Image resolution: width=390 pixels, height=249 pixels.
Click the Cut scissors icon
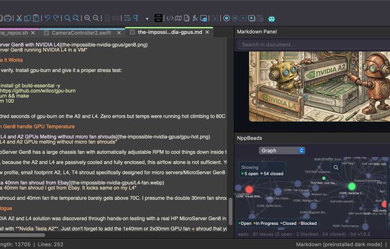(x=19, y=18)
